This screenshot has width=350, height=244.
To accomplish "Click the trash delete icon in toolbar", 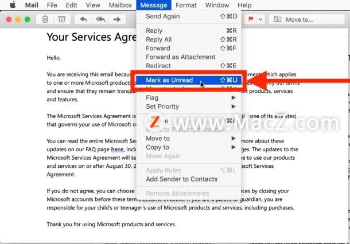I will click(x=45, y=19).
